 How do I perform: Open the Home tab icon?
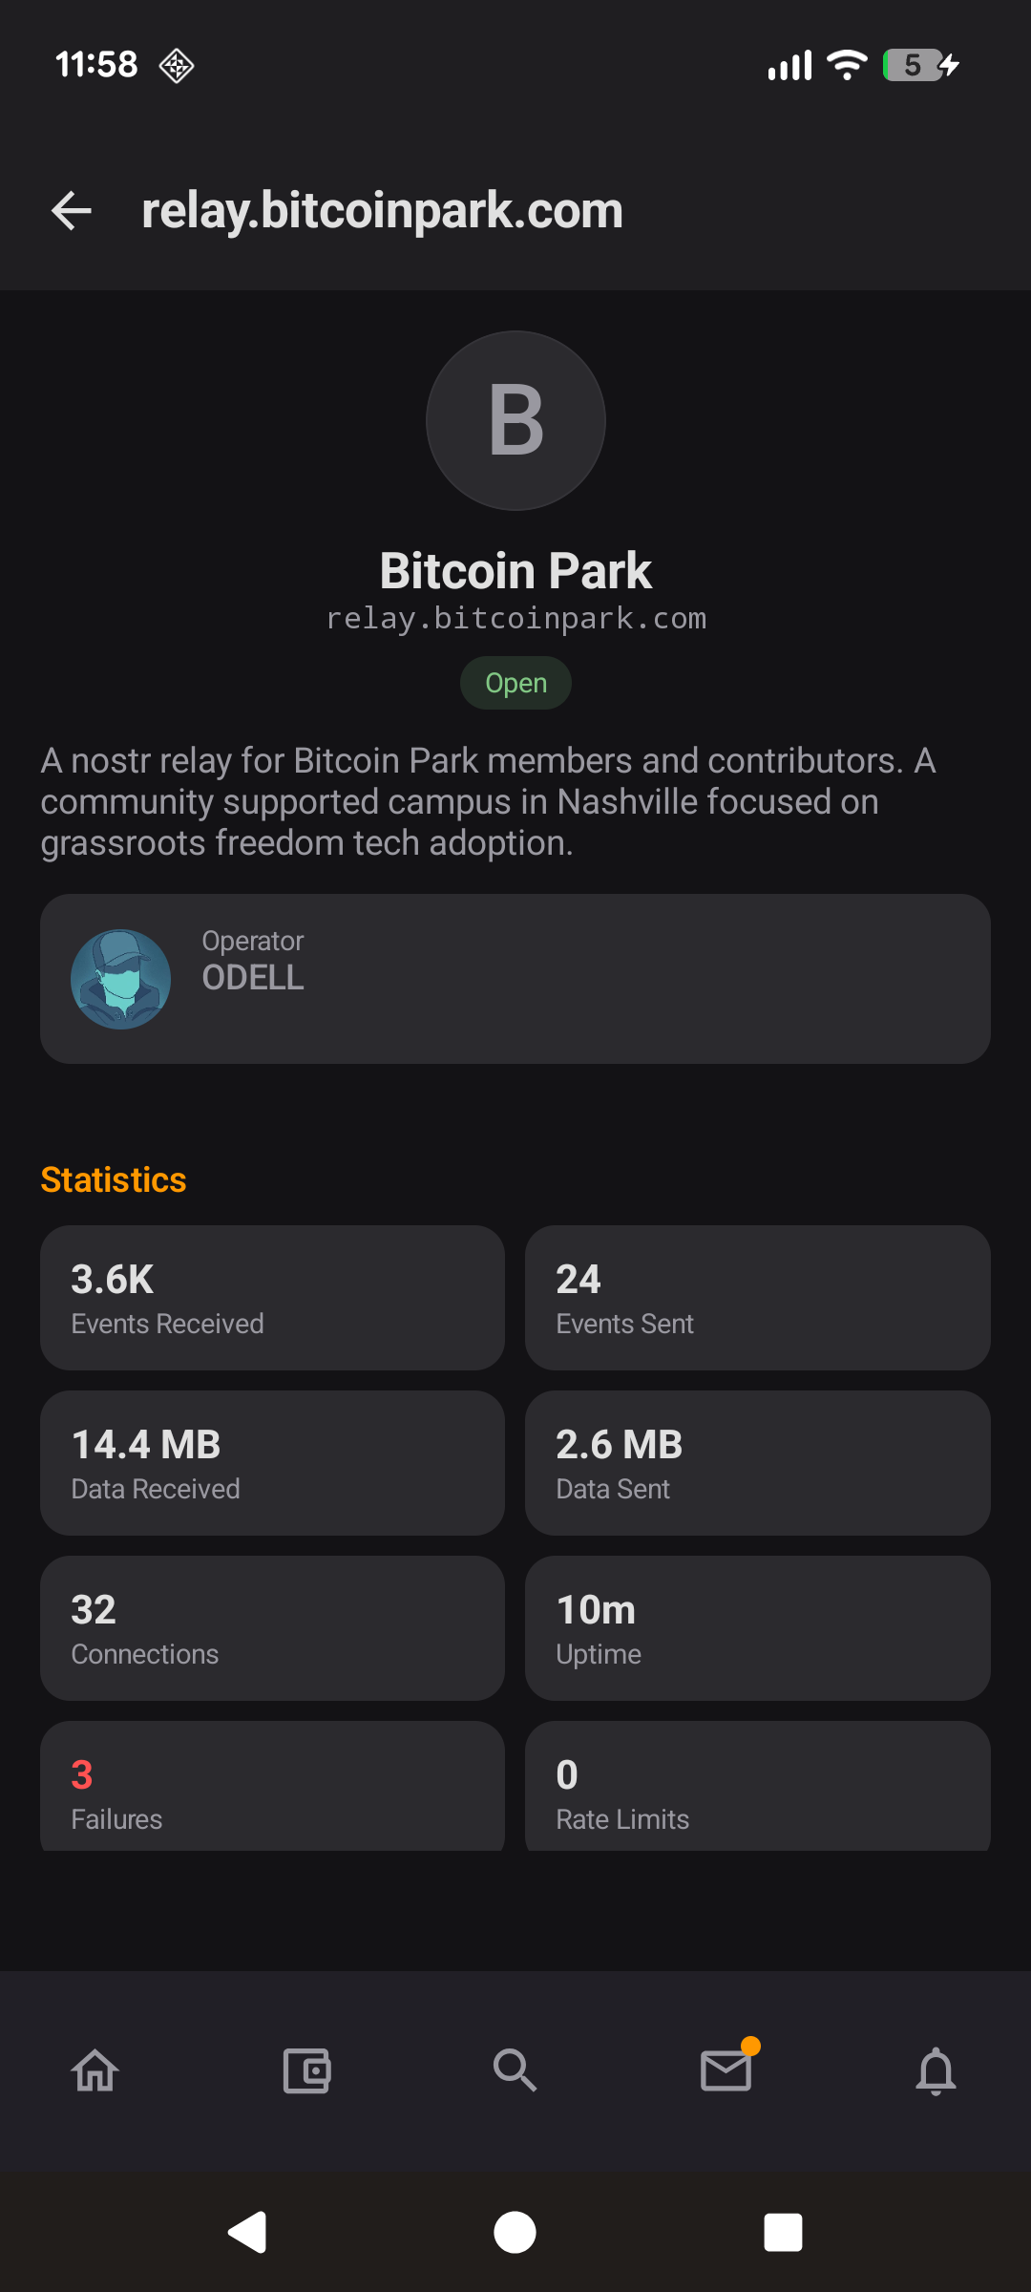[95, 2070]
